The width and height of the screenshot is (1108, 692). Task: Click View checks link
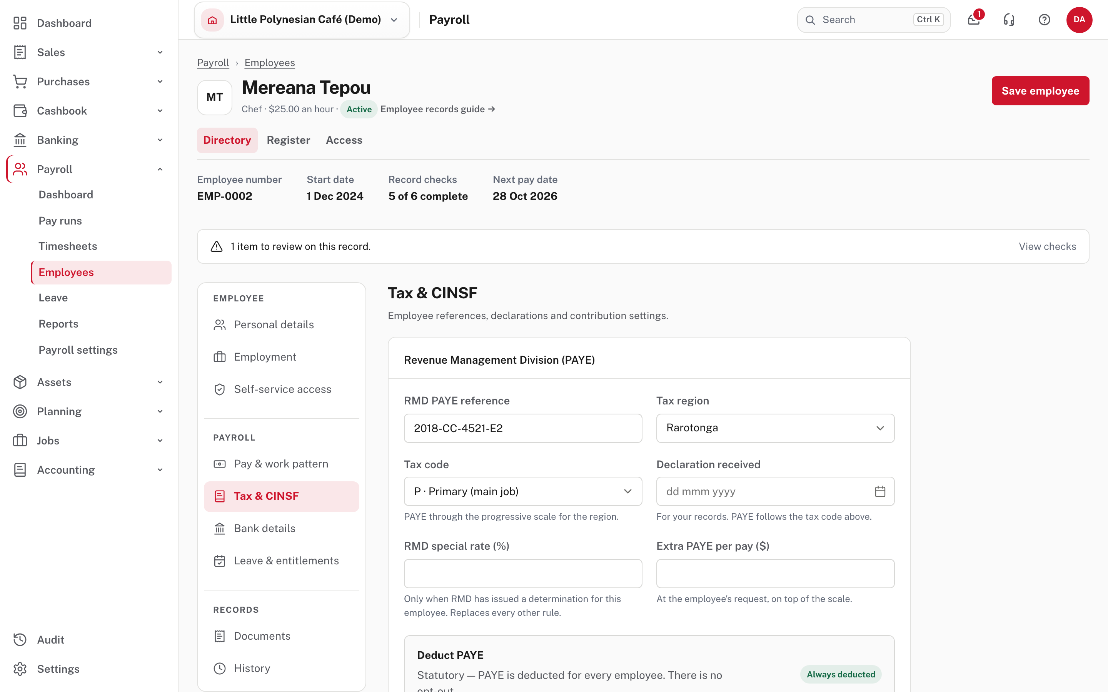click(1047, 247)
